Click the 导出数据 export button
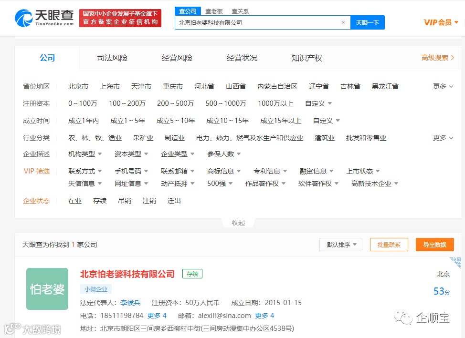The width and height of the screenshot is (465, 338). coord(435,245)
